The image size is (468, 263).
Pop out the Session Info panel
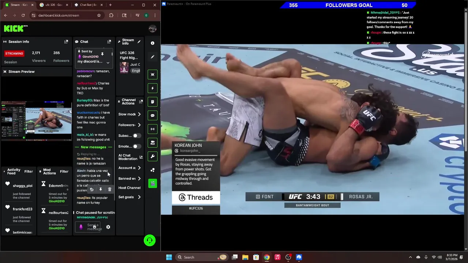[x=66, y=42]
